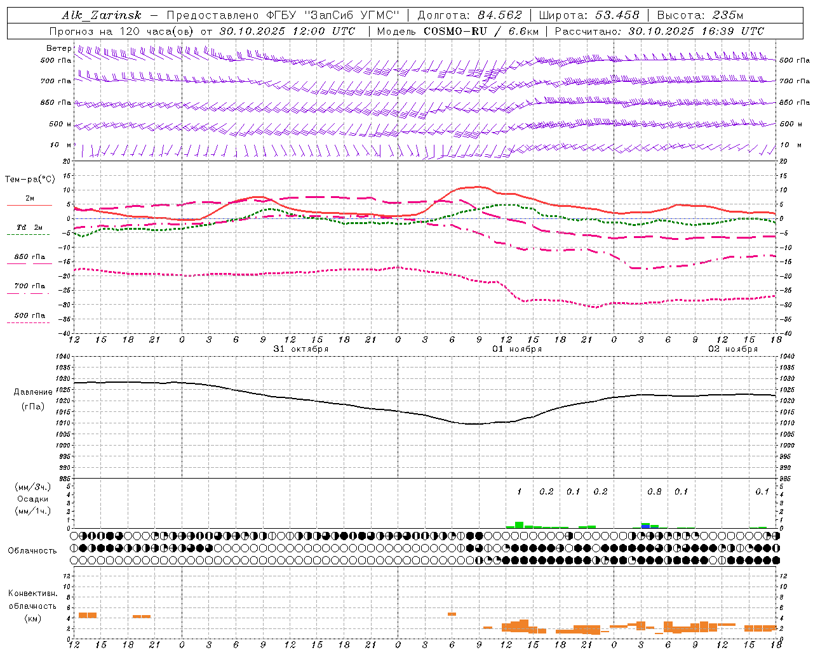Click the dashed line sample under 'Td 2м'
The height and width of the screenshot is (650, 813).
point(28,235)
